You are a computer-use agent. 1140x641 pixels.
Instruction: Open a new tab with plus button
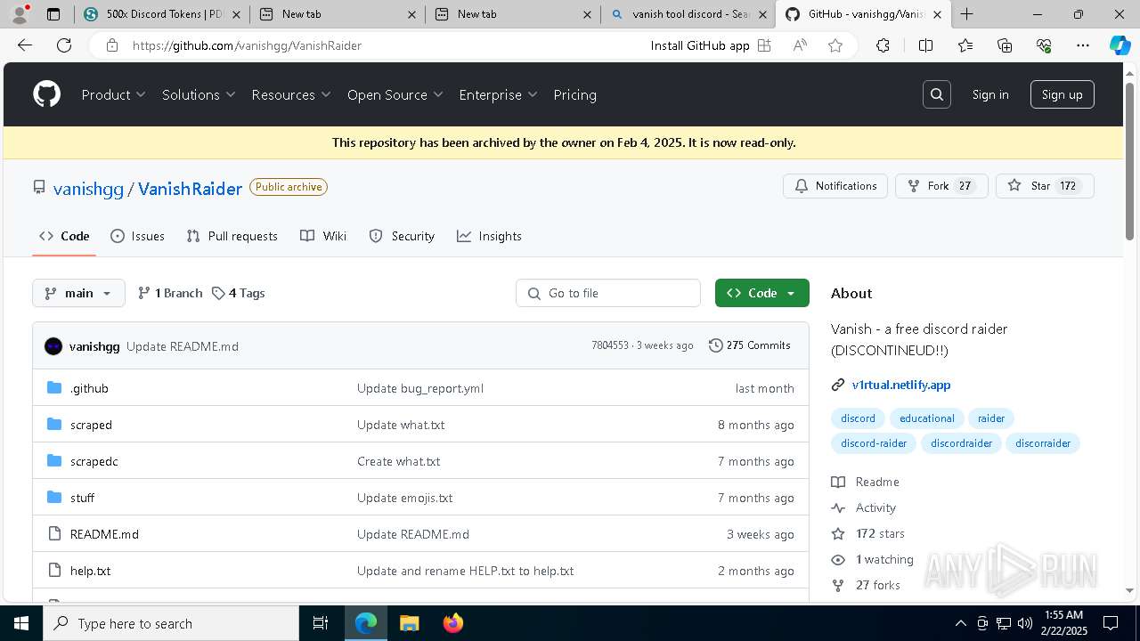(967, 14)
